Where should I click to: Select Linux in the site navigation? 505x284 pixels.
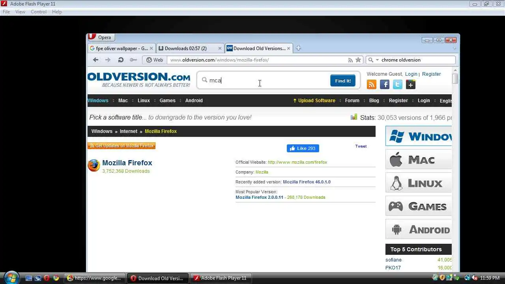coord(144,101)
